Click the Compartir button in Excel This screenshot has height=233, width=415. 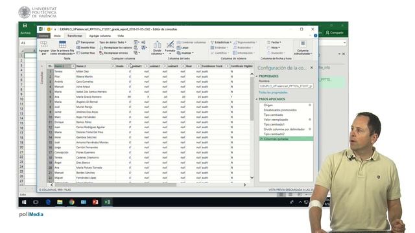pos(335,32)
